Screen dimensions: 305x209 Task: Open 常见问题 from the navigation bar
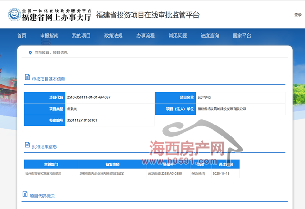[x=177, y=36]
